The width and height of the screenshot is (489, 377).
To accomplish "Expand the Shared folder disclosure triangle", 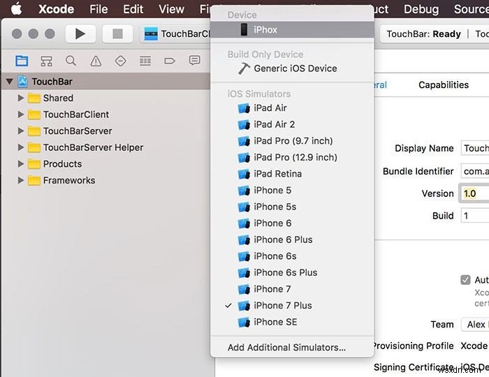I will [x=20, y=98].
